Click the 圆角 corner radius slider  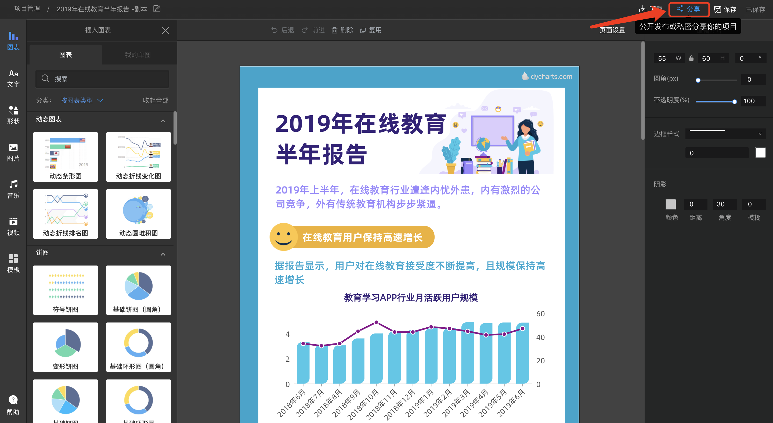716,80
